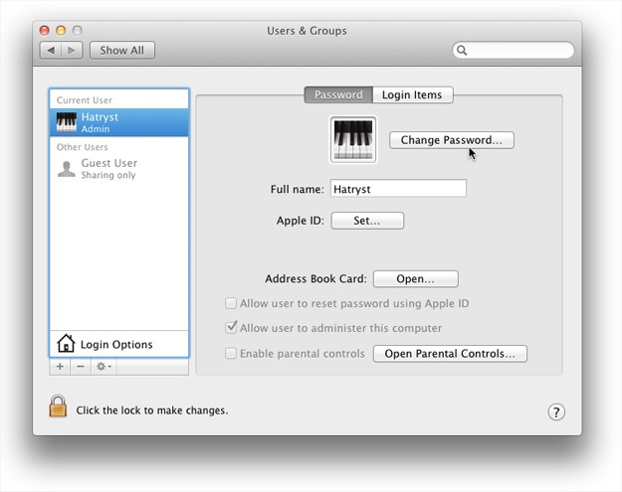The width and height of the screenshot is (622, 492).
Task: Click the large piano keys account picture
Action: click(x=353, y=139)
